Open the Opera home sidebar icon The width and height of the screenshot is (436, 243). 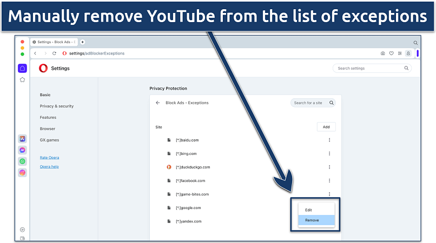click(x=23, y=69)
